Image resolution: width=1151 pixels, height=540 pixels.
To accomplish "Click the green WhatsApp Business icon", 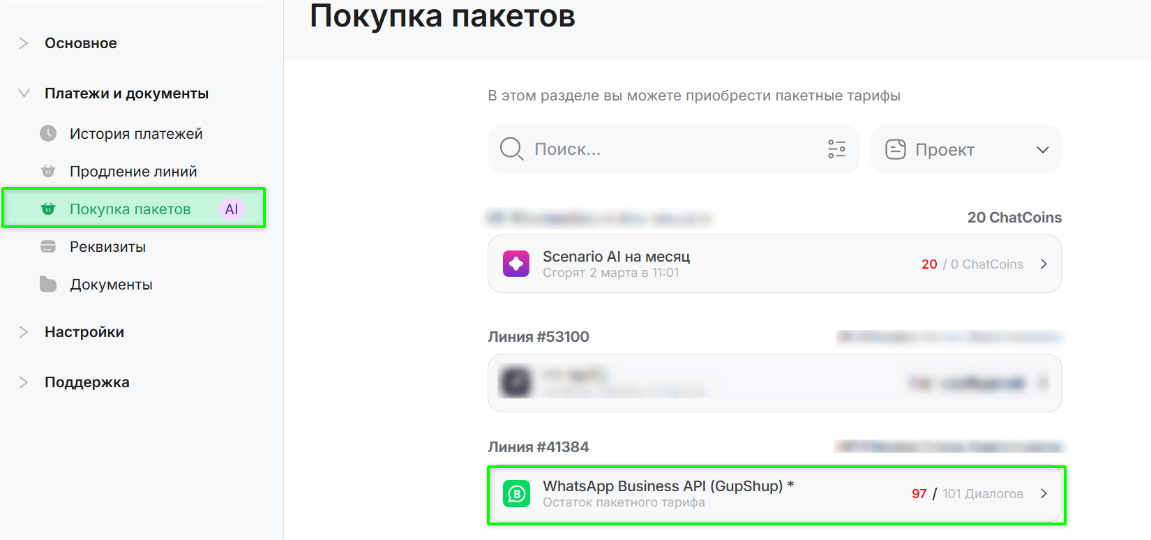I will pyautogui.click(x=516, y=494).
